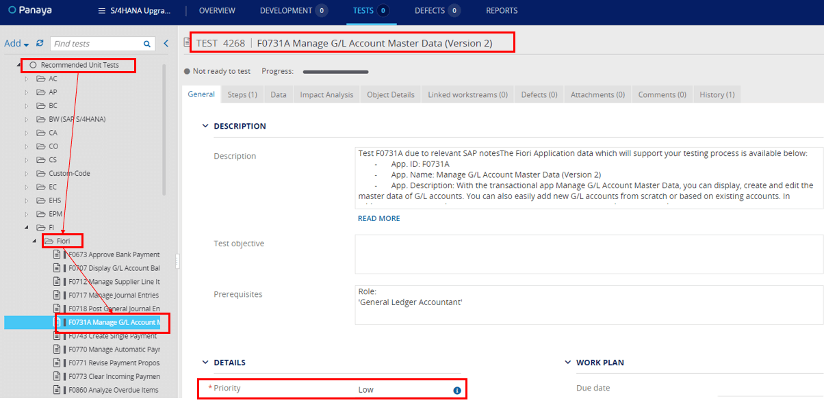Expand the AC folder

tap(27, 79)
